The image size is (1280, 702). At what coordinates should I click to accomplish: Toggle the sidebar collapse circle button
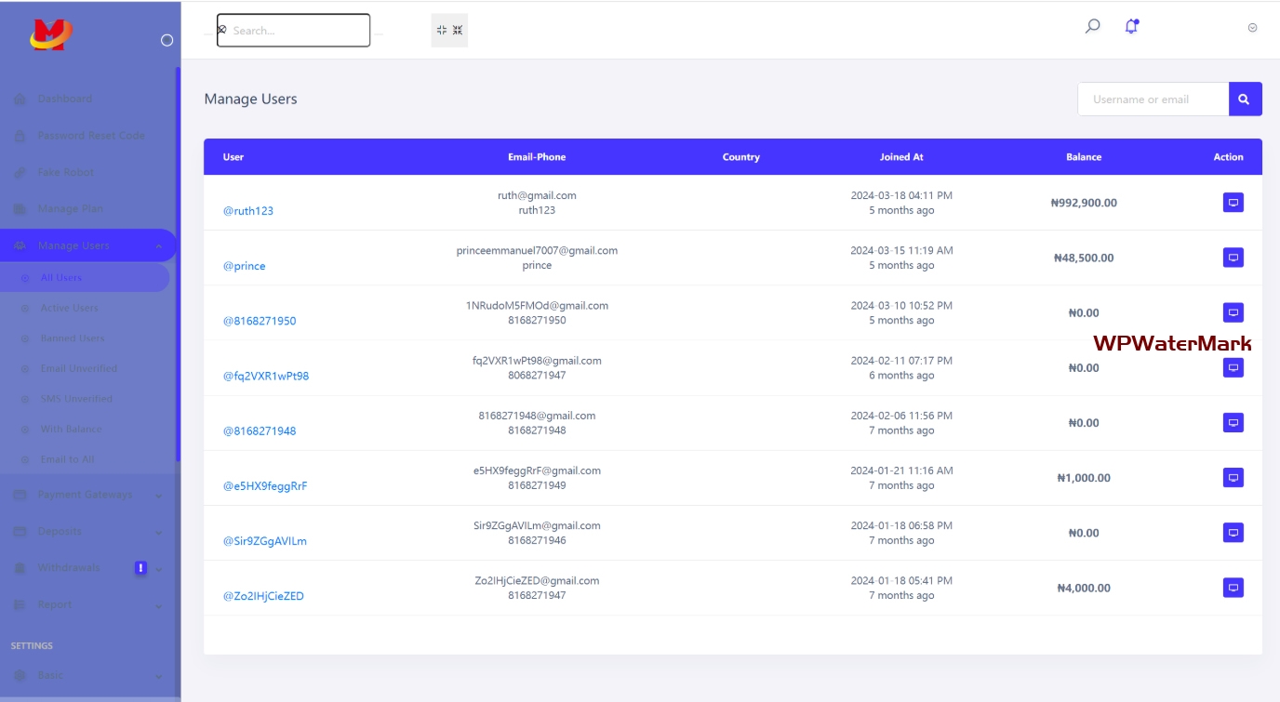pyautogui.click(x=167, y=40)
